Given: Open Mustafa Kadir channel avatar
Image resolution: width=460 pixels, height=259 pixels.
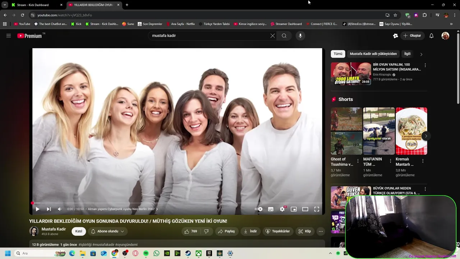Looking at the screenshot, I should [34, 231].
